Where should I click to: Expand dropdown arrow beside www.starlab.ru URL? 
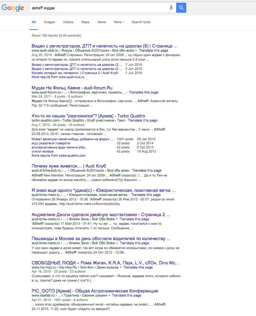pos(109,295)
